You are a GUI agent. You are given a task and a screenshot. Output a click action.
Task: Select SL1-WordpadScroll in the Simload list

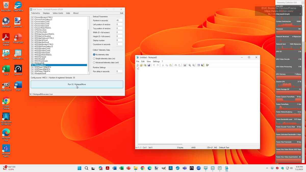(x=39, y=73)
